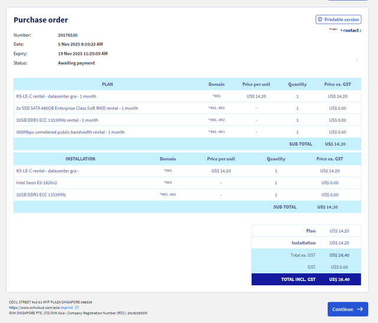Click the Plan row in the summary box

coord(306,231)
